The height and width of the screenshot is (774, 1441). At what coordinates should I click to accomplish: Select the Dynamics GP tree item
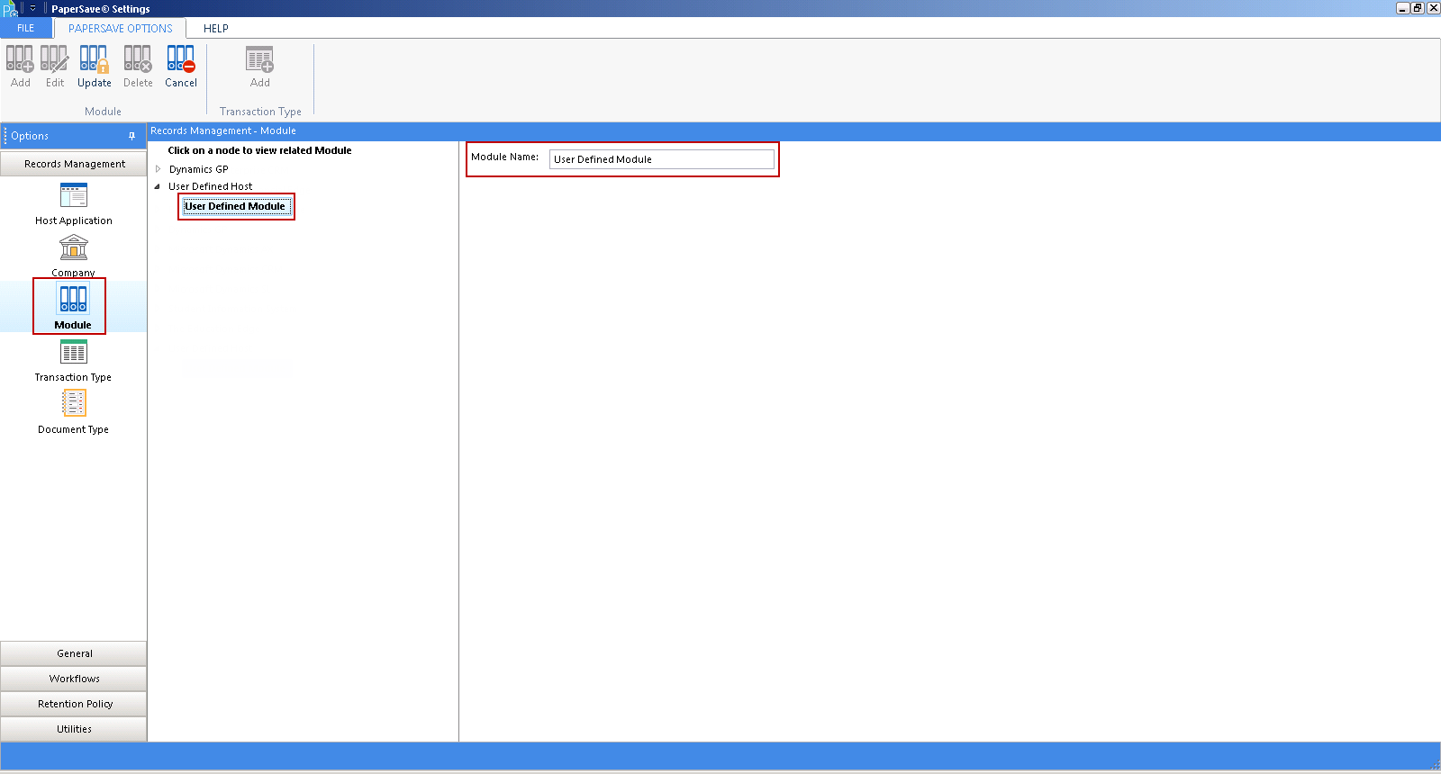199,169
